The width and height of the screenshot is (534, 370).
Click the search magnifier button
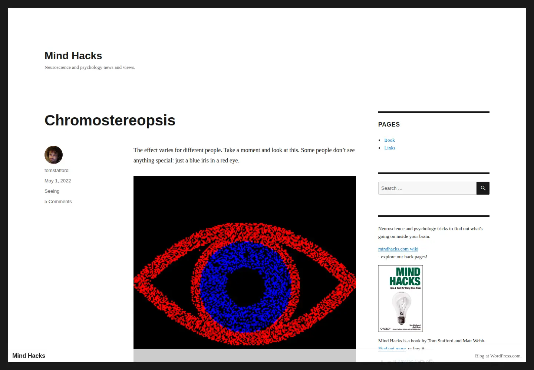pos(483,188)
